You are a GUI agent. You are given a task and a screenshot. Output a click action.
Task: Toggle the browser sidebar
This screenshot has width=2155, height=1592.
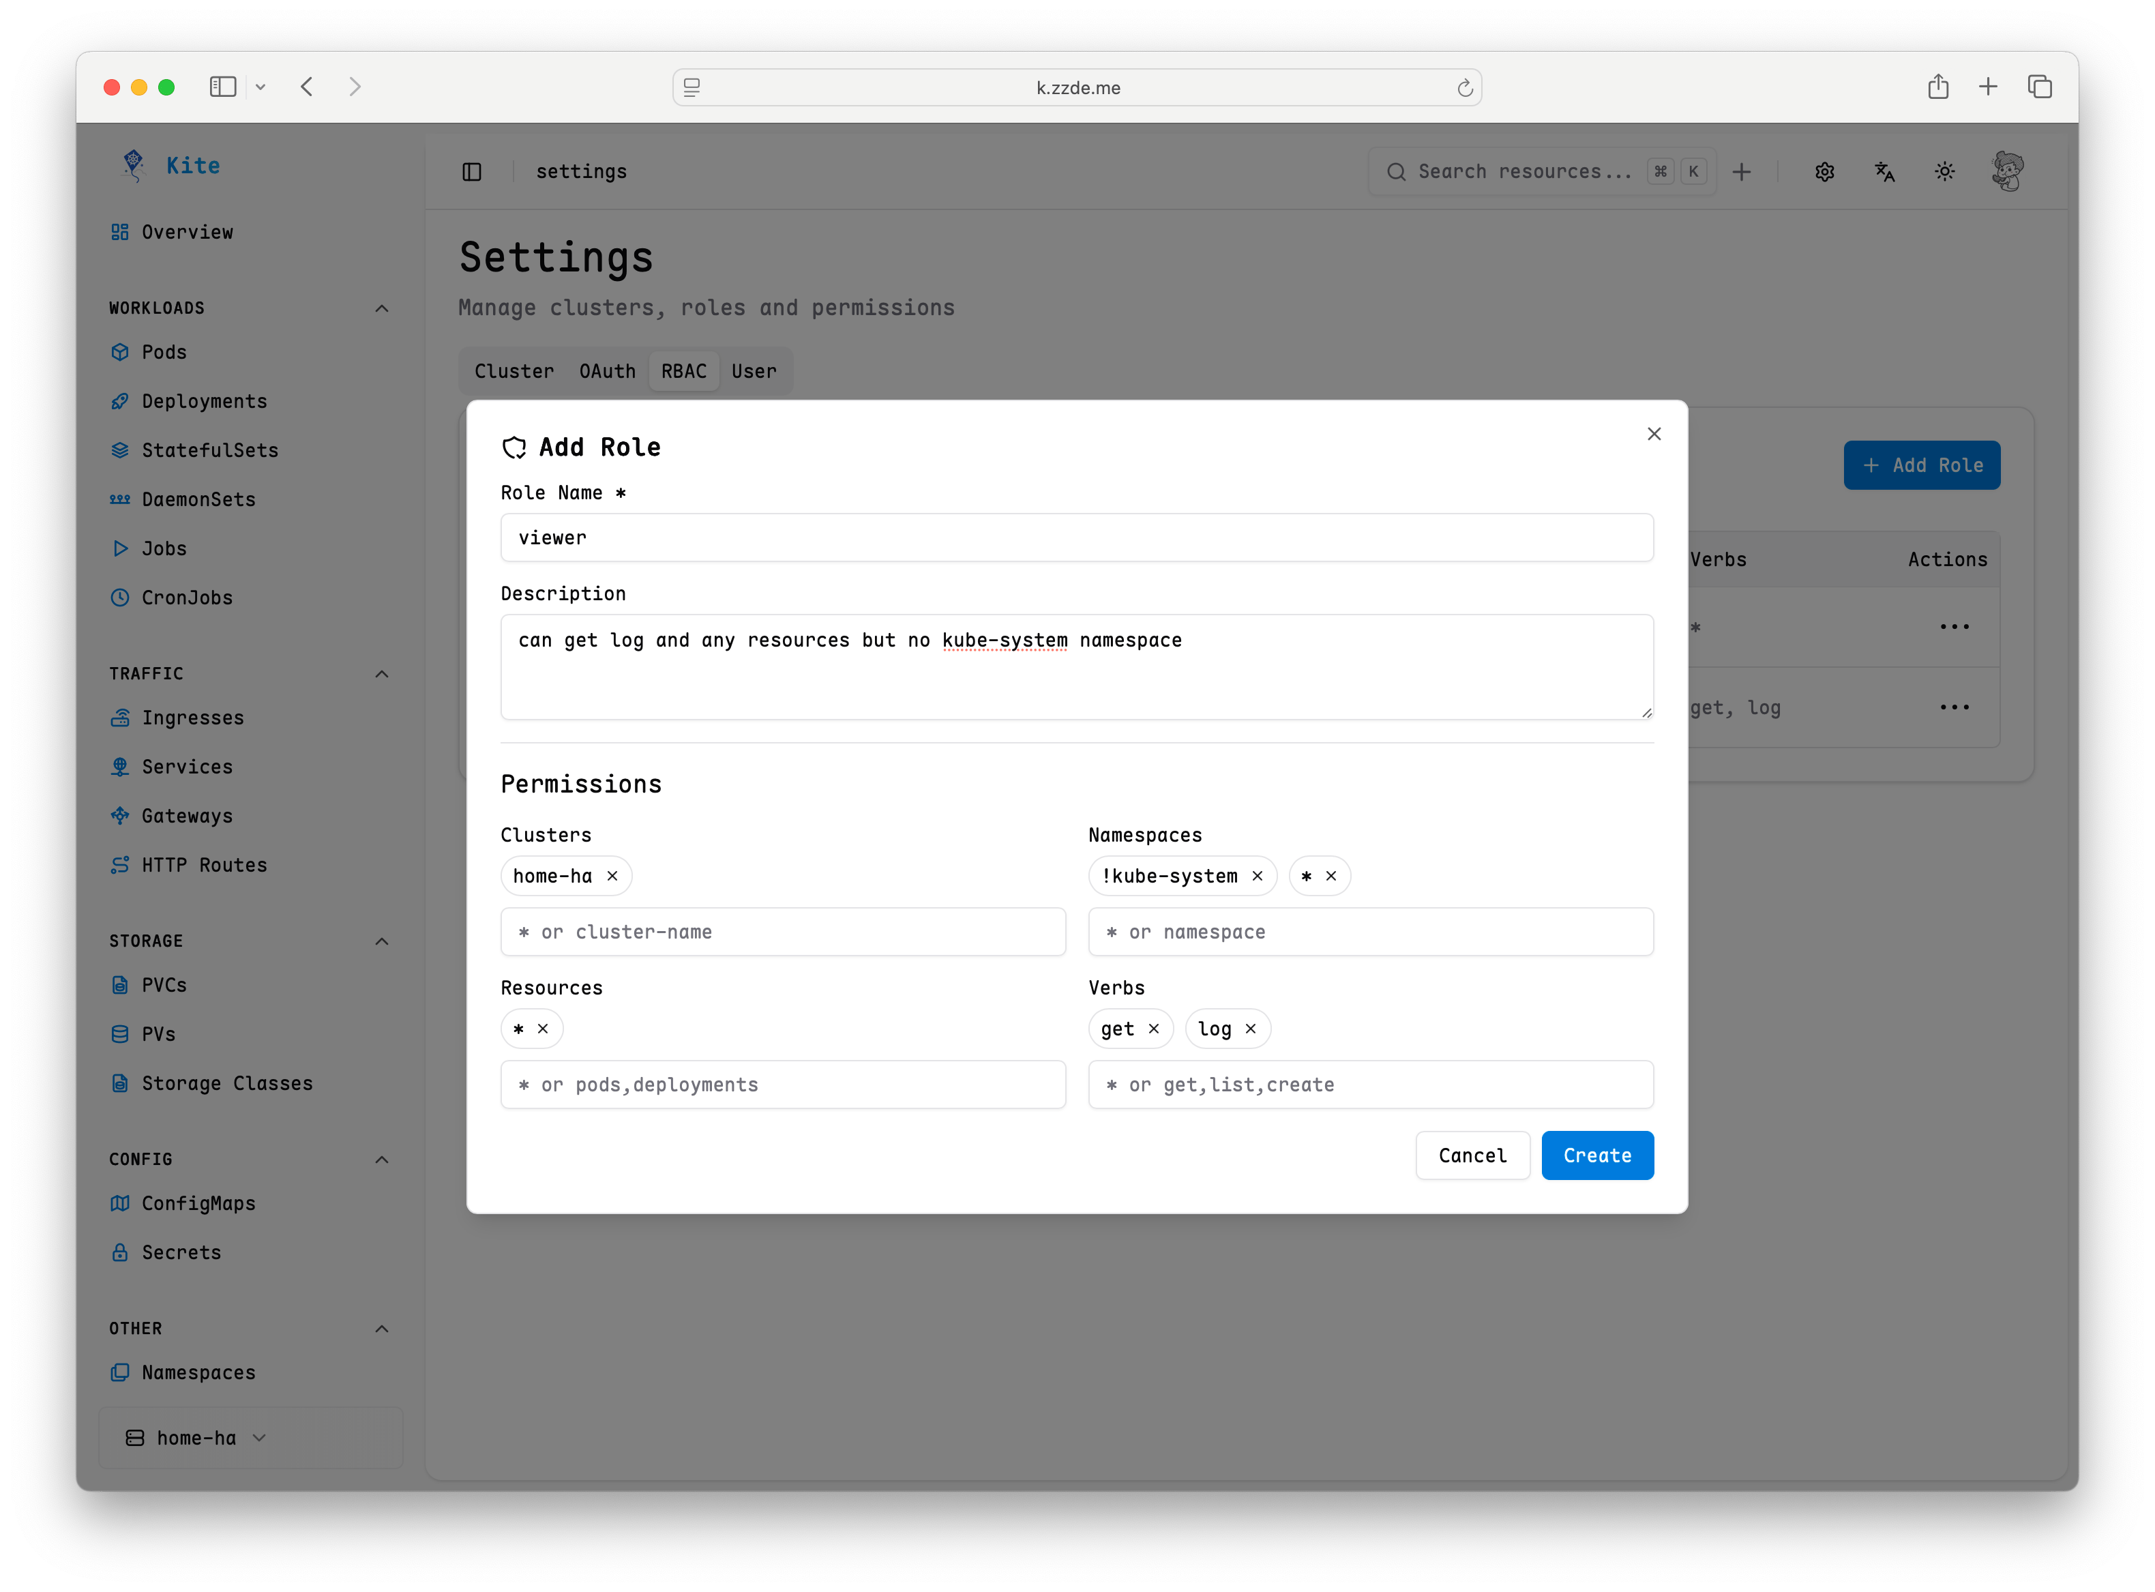tap(222, 86)
